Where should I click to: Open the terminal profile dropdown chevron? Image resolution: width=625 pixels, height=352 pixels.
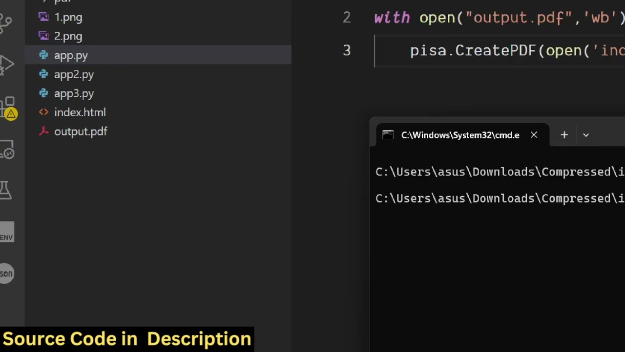[586, 135]
